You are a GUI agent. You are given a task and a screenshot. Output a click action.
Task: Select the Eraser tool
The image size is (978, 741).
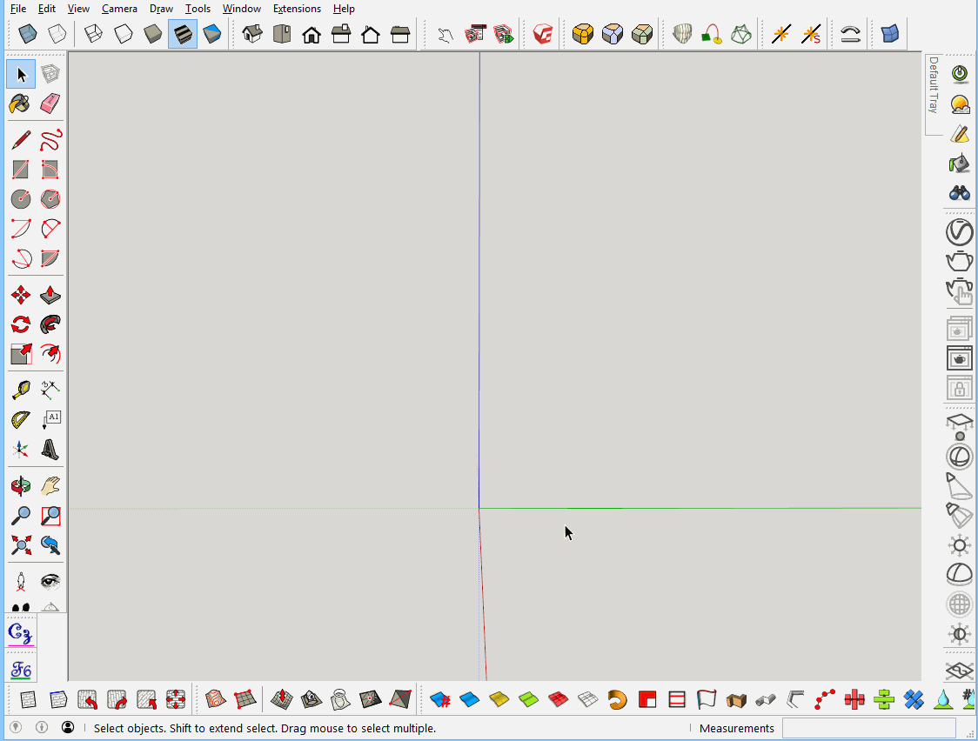[50, 103]
